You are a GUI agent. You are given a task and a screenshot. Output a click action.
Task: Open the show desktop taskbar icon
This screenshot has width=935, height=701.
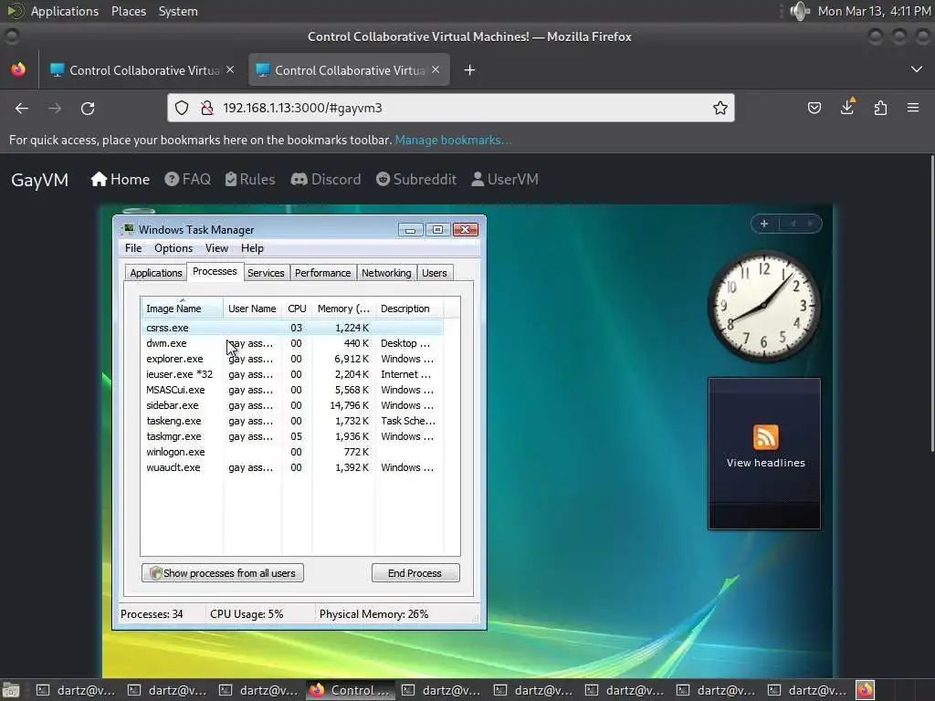coord(10,690)
